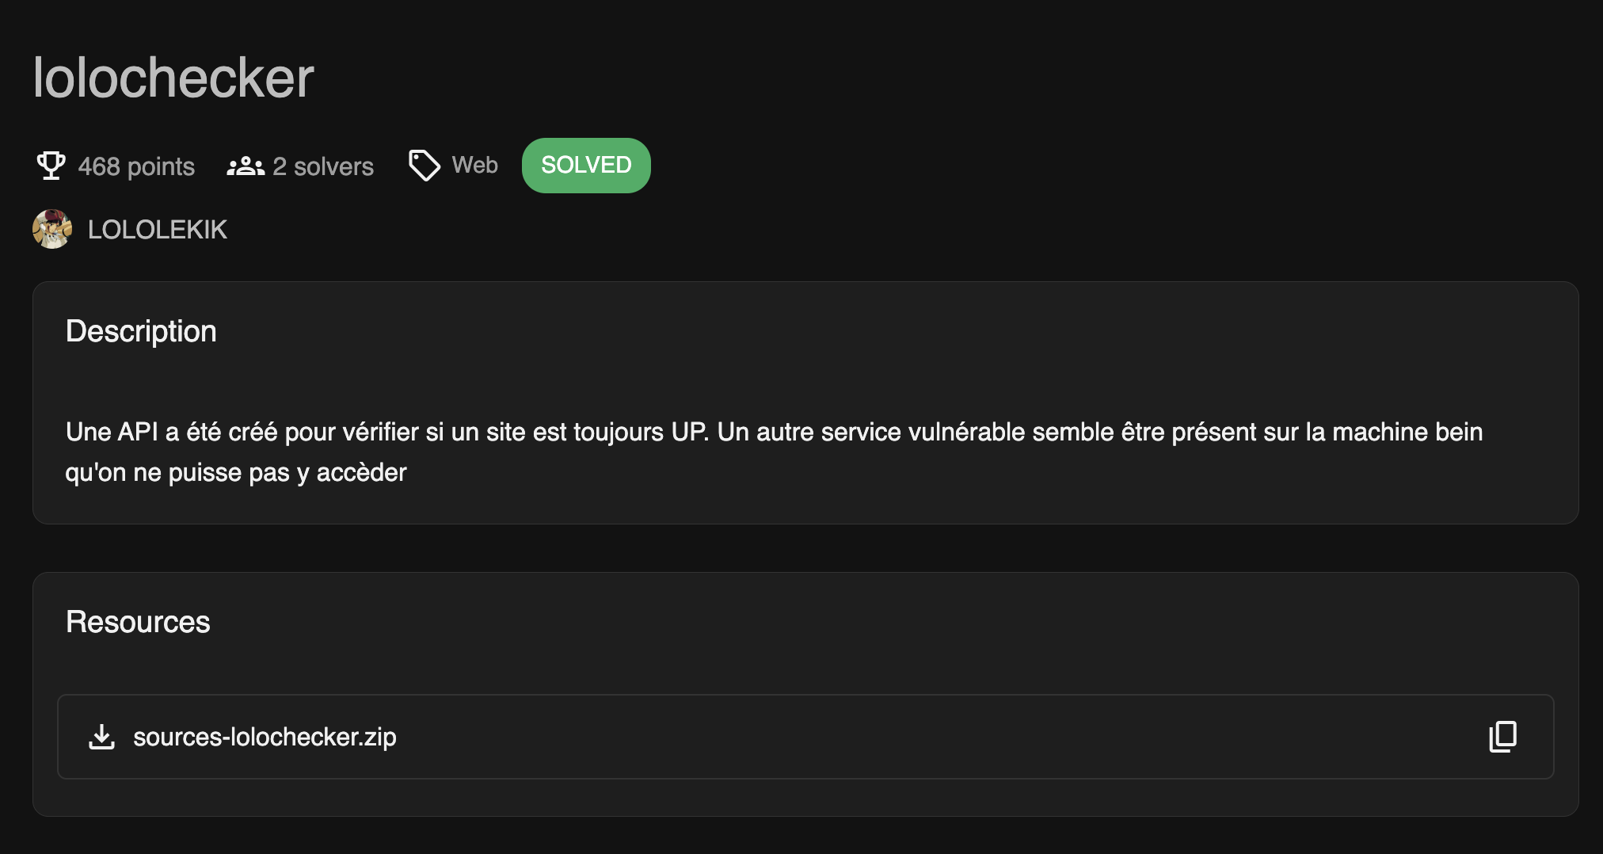Download sources-lolochecker.zip file
This screenshot has width=1603, height=854.
265,737
